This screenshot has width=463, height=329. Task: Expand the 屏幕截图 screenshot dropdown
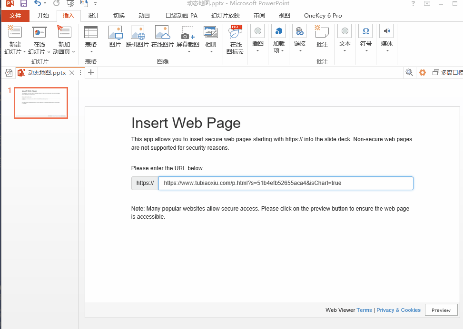188,51
